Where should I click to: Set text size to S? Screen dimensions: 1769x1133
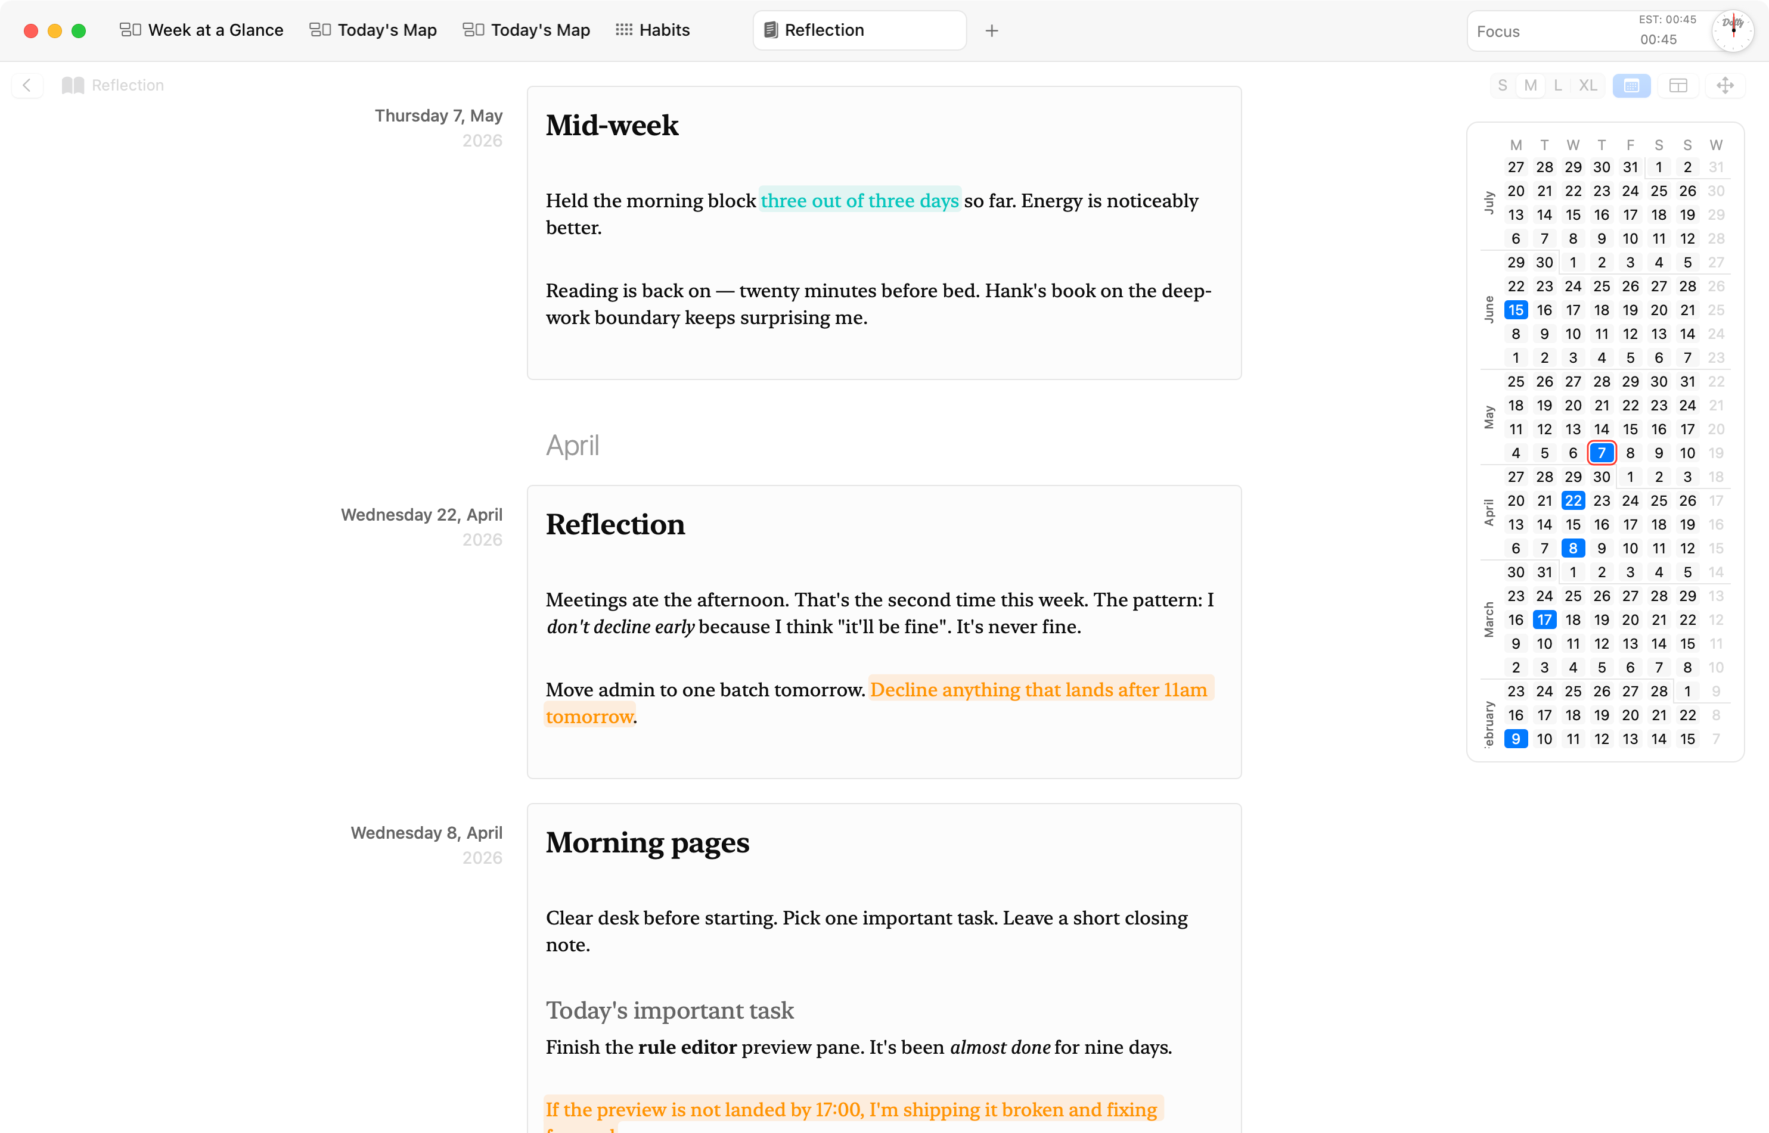coord(1503,85)
